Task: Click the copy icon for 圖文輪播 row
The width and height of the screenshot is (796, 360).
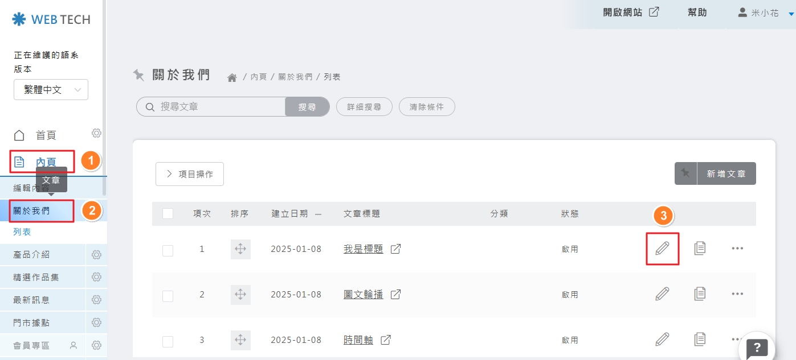Action: point(700,294)
